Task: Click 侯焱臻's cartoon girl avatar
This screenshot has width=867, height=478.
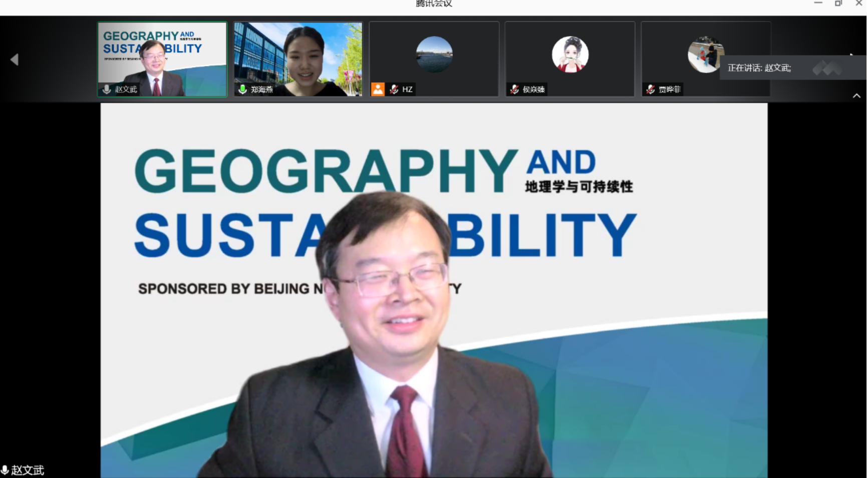Action: 570,54
